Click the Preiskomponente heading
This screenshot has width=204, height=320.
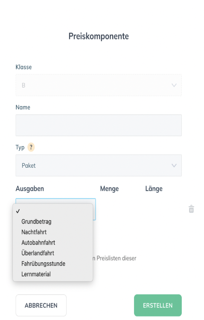pyautogui.click(x=99, y=36)
